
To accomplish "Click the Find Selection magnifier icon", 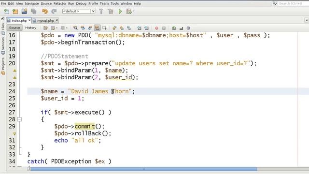I will click(75, 28).
